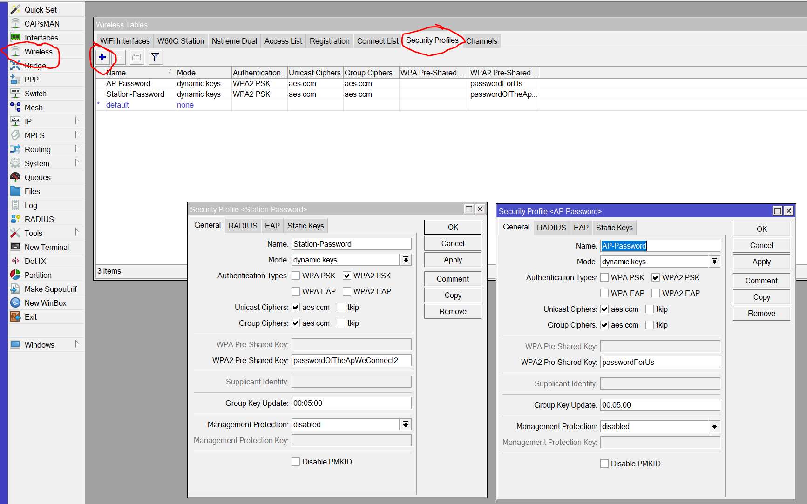Click the Partition pie icon
The height and width of the screenshot is (504, 807).
pos(15,275)
